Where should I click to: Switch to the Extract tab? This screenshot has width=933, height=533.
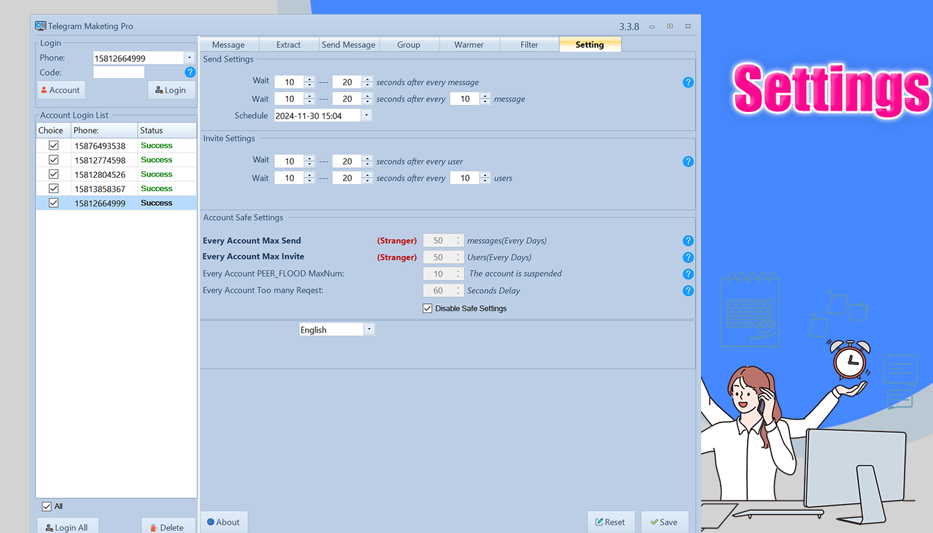[x=289, y=45]
